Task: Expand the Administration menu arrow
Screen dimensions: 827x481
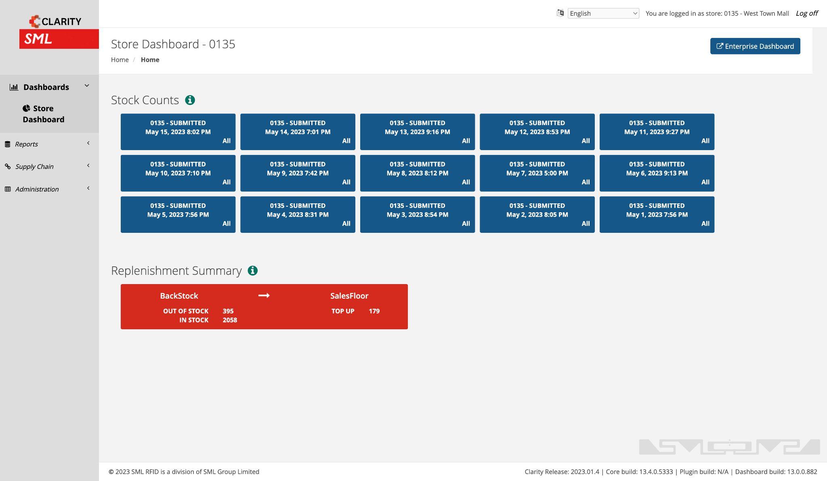Action: click(x=88, y=188)
